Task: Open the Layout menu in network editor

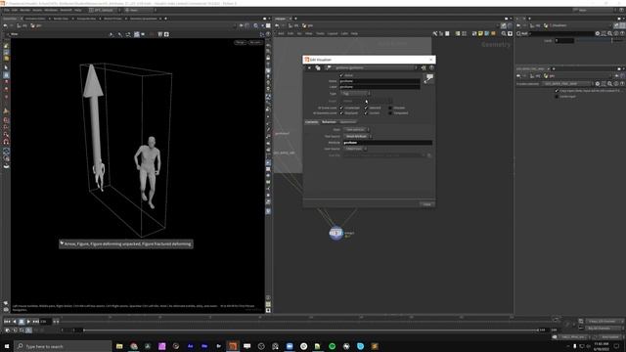Action: coord(333,33)
